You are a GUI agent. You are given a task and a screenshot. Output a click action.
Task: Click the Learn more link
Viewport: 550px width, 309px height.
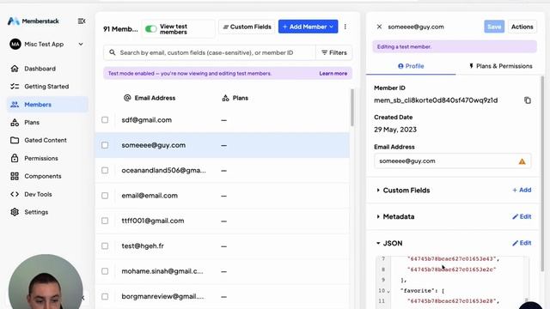tap(333, 74)
